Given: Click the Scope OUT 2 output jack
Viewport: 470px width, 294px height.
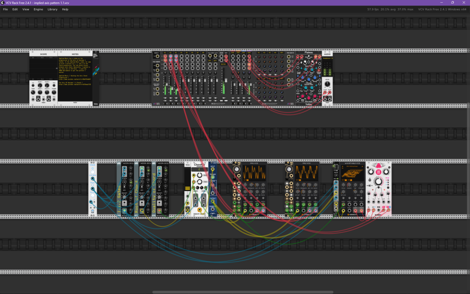Looking at the screenshot, I should 49,99.
